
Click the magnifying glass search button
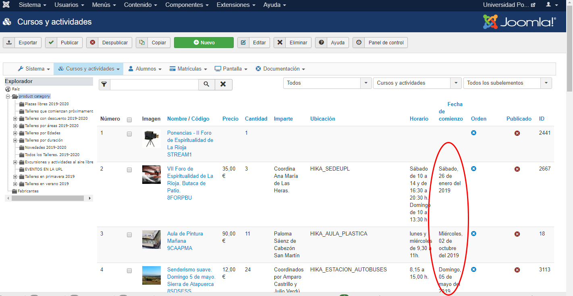pyautogui.click(x=206, y=84)
